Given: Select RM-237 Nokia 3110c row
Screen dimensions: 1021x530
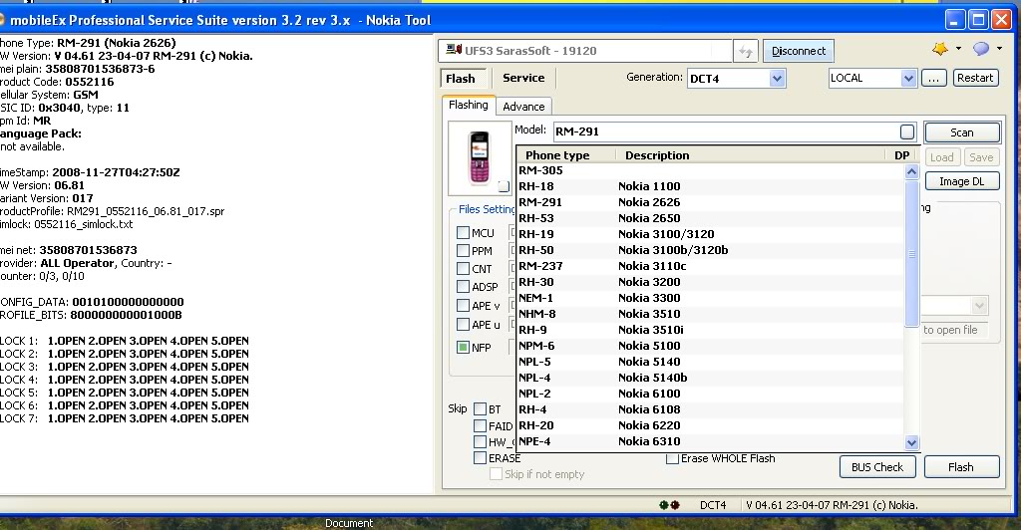Looking at the screenshot, I should 710,266.
